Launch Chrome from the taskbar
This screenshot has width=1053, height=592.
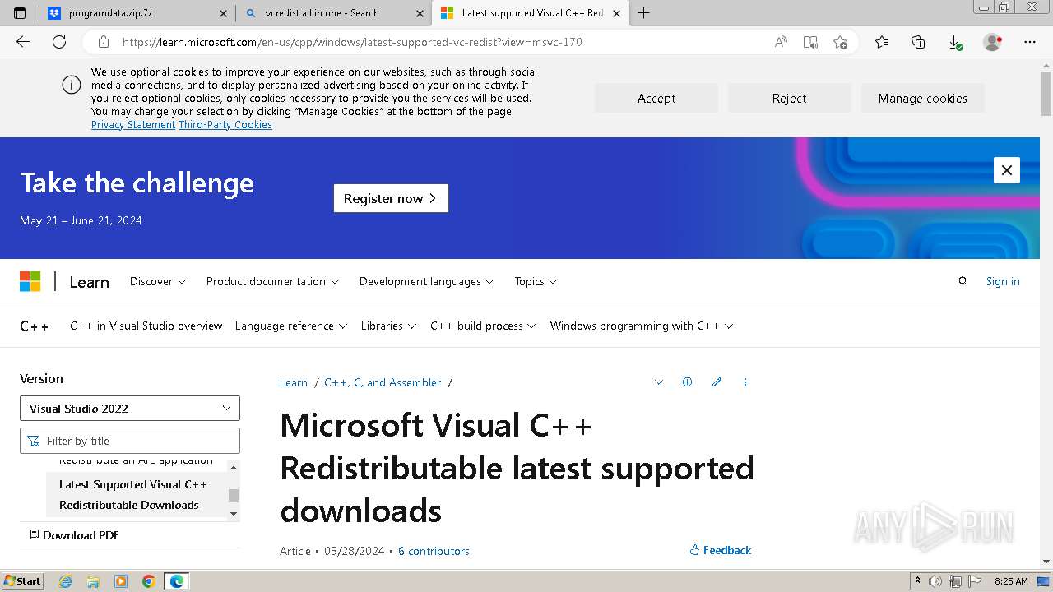pos(149,581)
